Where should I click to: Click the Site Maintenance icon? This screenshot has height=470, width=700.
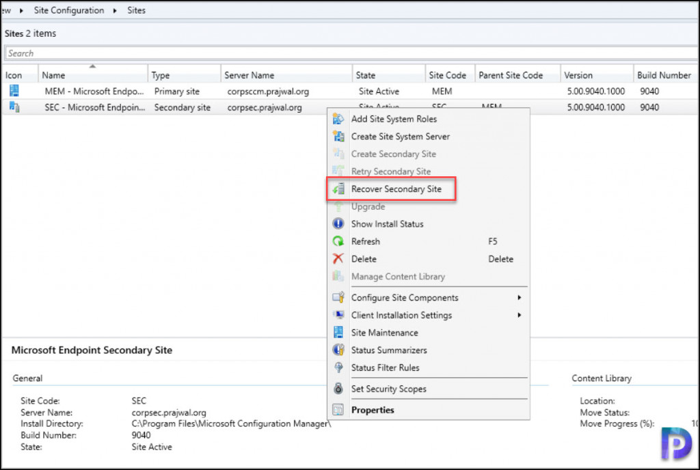pos(338,333)
